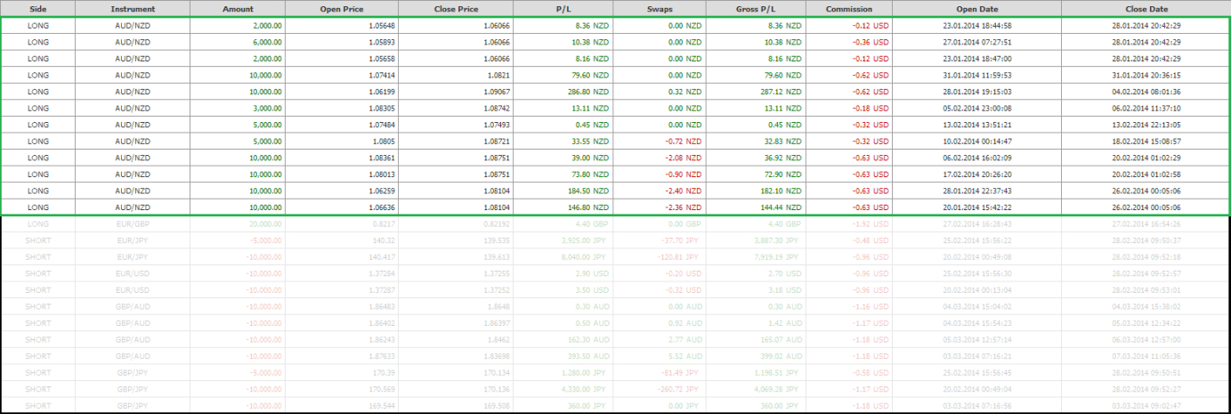Click close date 13.02.2014 22:13:05
This screenshot has width=1231, height=414.
pos(1146,125)
